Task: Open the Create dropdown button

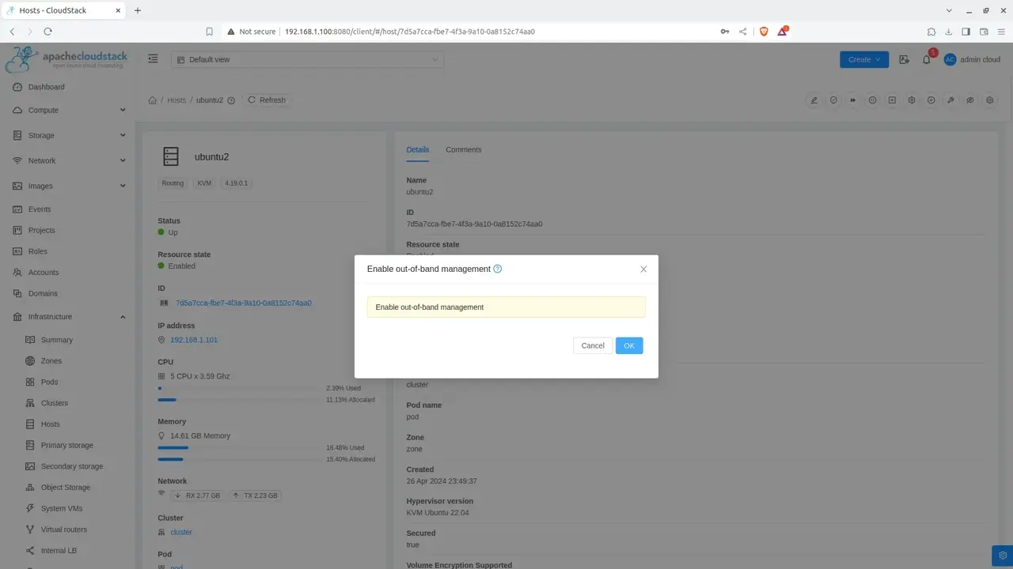Action: tap(864, 59)
